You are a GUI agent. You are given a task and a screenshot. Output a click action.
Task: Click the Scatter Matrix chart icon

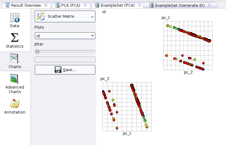click(41, 16)
